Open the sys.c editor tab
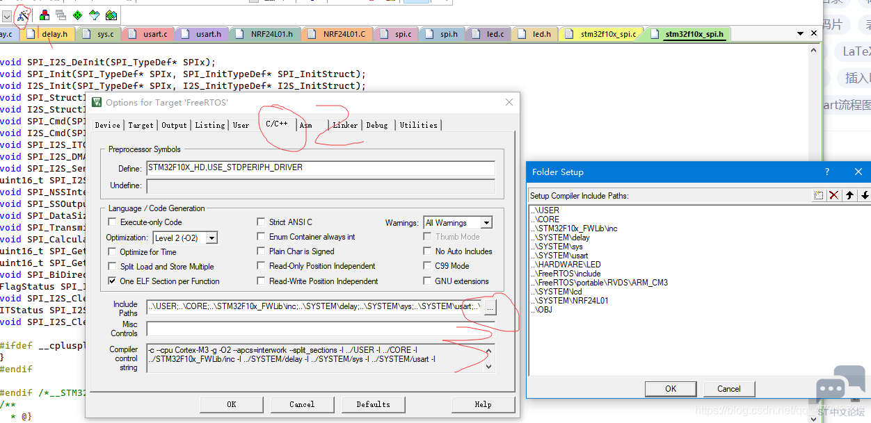871x423 pixels. click(99, 33)
